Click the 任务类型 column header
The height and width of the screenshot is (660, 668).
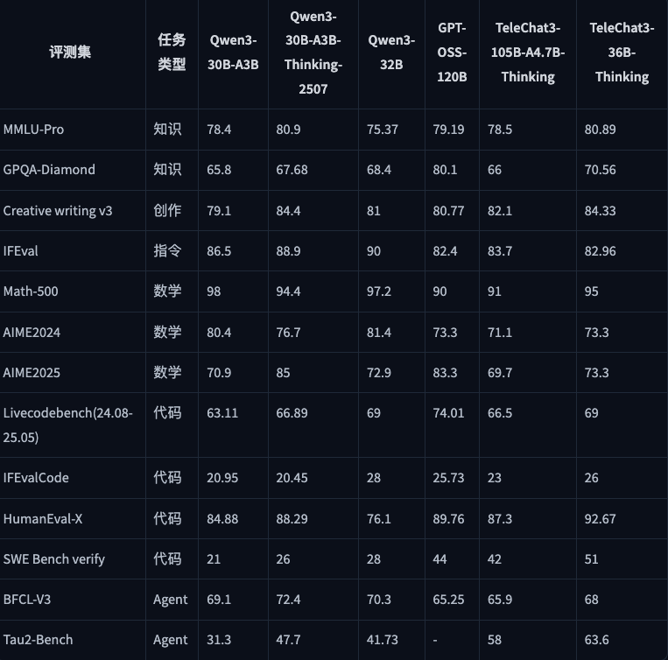(x=172, y=52)
